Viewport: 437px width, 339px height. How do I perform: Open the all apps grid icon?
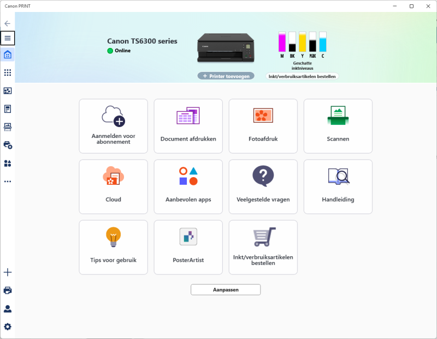click(x=8, y=72)
